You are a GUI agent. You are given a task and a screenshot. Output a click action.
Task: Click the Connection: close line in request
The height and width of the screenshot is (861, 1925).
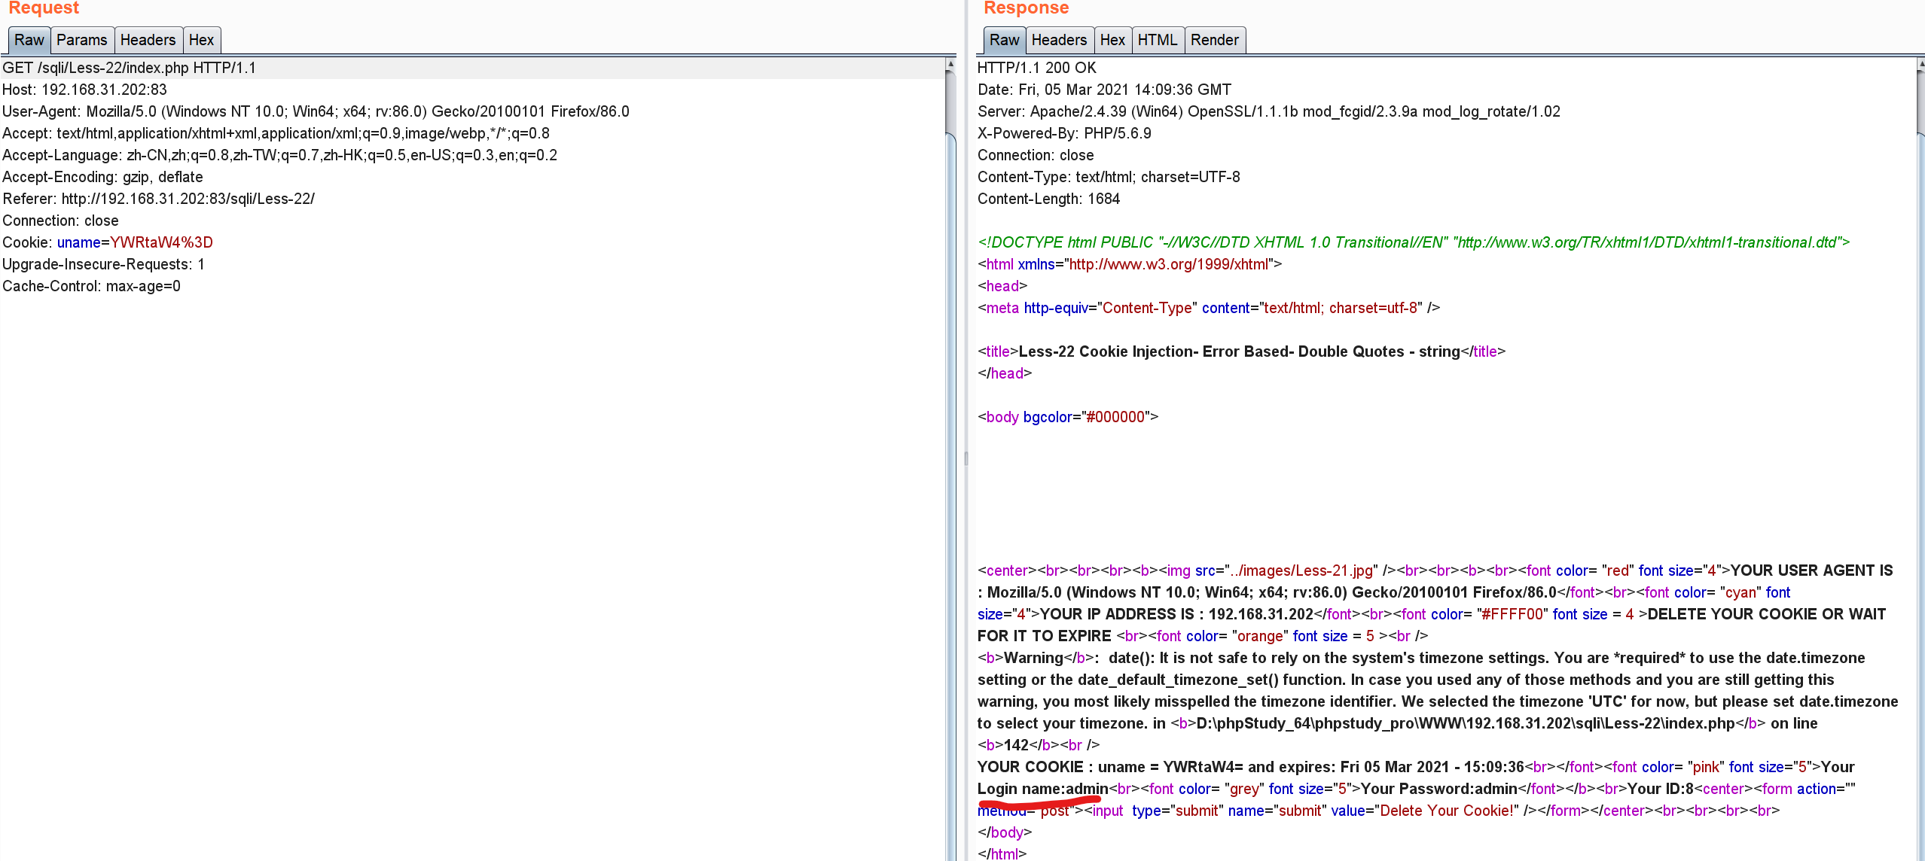pos(60,221)
